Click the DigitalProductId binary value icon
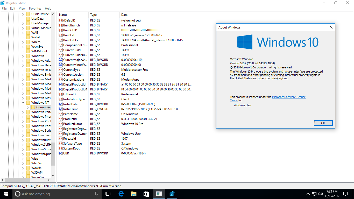 pyautogui.click(x=61, y=84)
